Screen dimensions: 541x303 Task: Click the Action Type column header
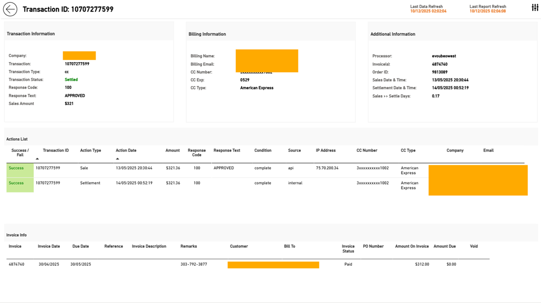tap(91, 151)
